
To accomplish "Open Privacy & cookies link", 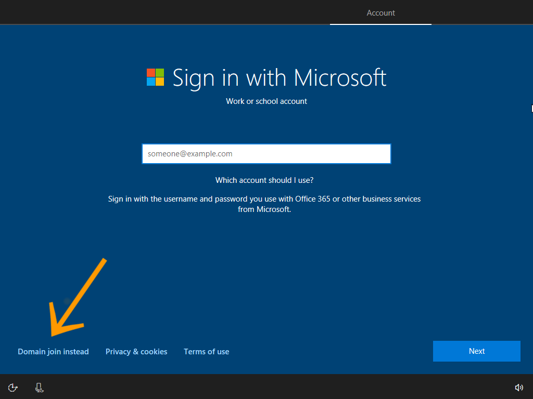I will 136,352.
